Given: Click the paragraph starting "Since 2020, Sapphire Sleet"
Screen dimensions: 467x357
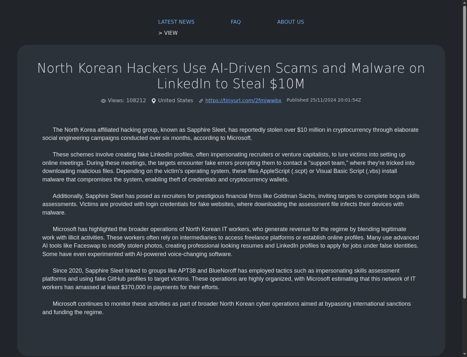Looking at the screenshot, I should click(231, 279).
